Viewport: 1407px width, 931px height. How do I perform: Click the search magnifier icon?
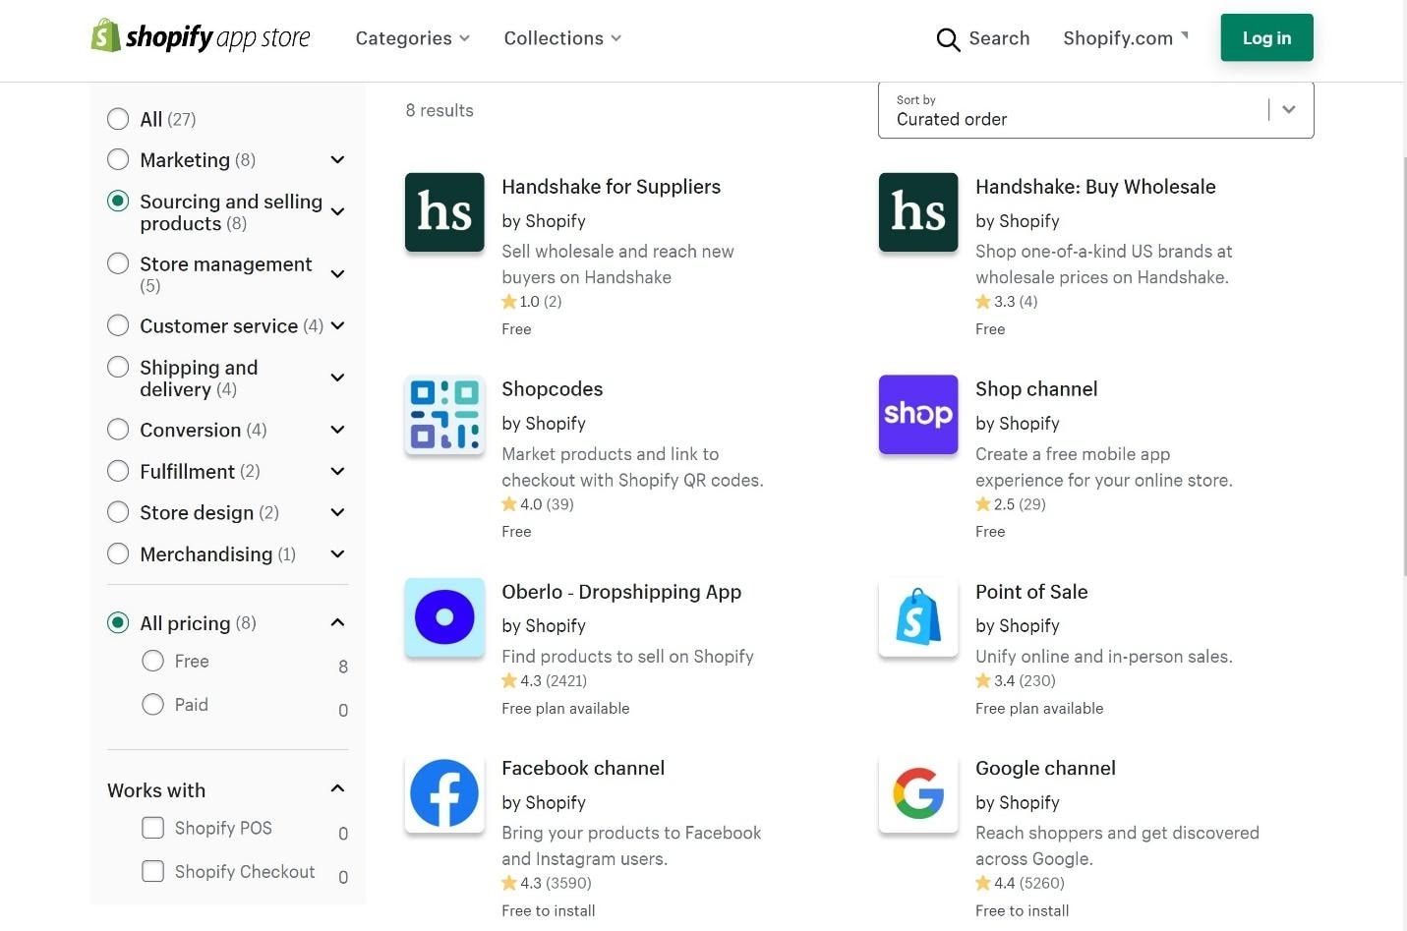click(x=948, y=39)
